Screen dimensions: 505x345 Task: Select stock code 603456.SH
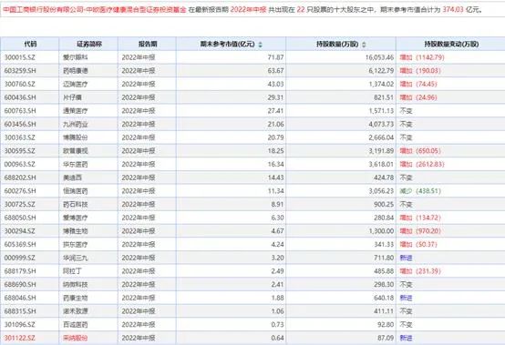20,124
